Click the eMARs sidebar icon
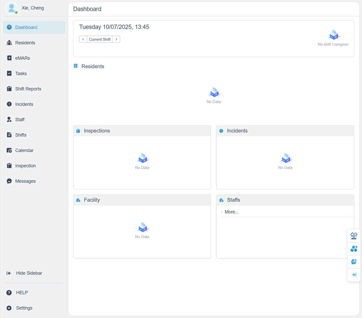362x318 pixels. click(9, 58)
